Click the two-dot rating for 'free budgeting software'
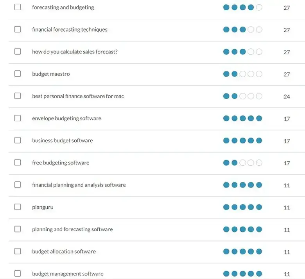 pos(242,163)
